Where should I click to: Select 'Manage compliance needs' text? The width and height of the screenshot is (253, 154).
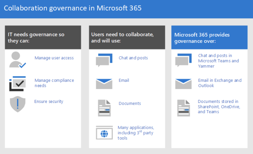54,83
